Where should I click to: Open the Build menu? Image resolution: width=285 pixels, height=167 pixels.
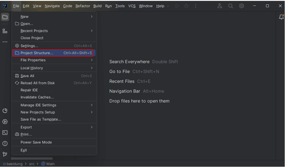point(97,6)
